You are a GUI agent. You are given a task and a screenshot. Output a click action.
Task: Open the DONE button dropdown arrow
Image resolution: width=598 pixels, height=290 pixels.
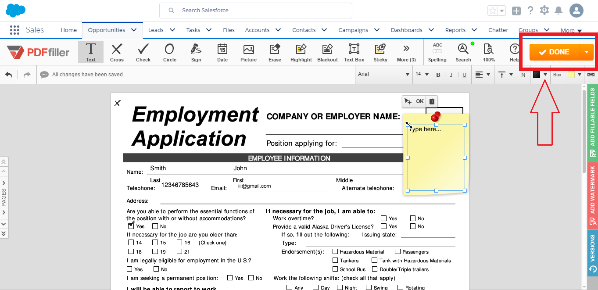(587, 52)
